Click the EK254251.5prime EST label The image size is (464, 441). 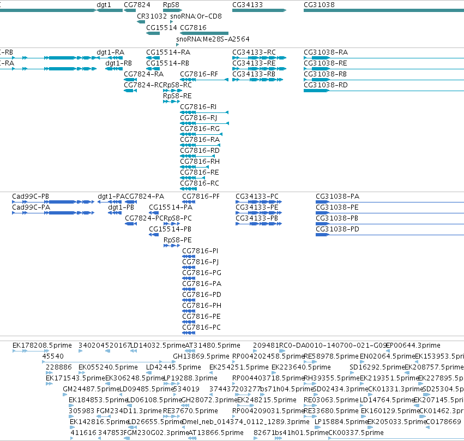click(x=239, y=367)
